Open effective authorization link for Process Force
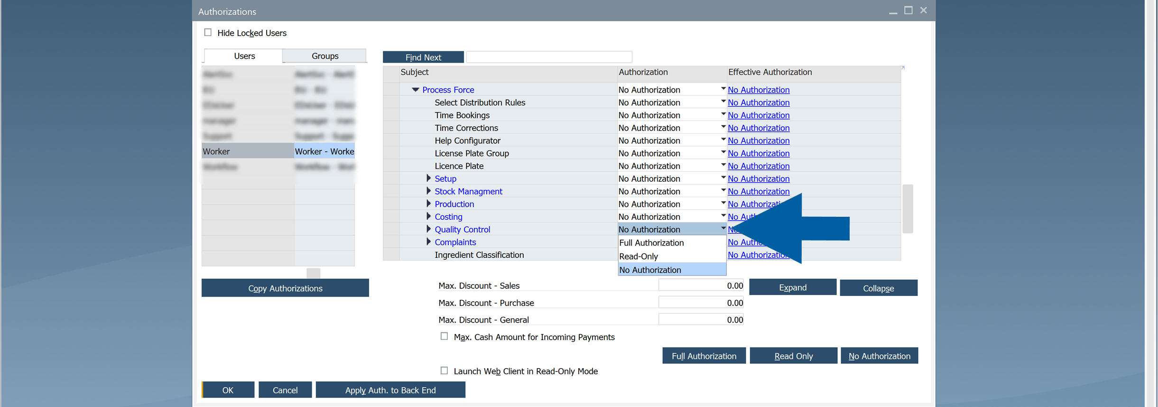This screenshot has height=407, width=1158. (x=759, y=90)
